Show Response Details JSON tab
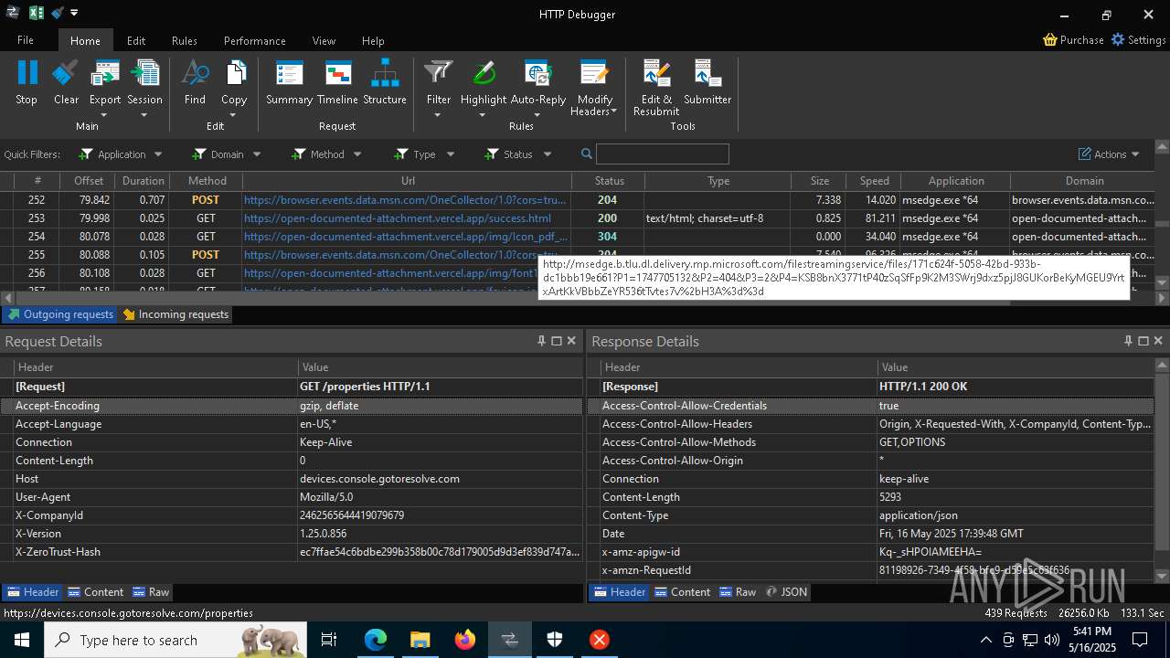The height and width of the screenshot is (658, 1170). pos(786,592)
